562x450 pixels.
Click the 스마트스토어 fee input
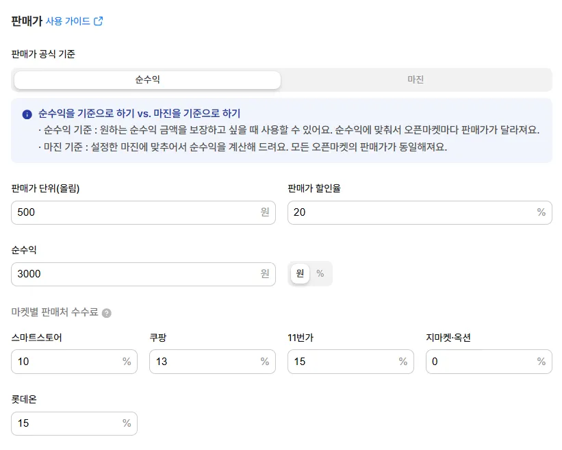pos(74,362)
